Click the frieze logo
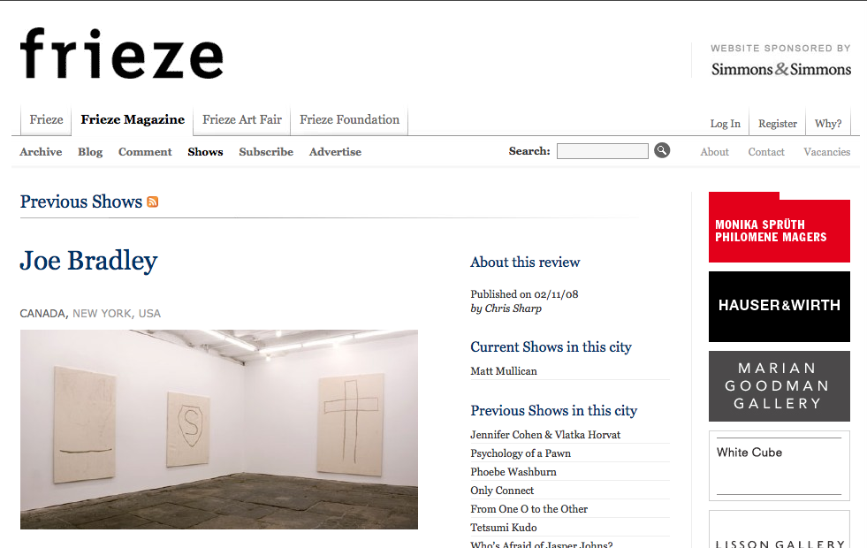867x548 pixels. [x=122, y=54]
